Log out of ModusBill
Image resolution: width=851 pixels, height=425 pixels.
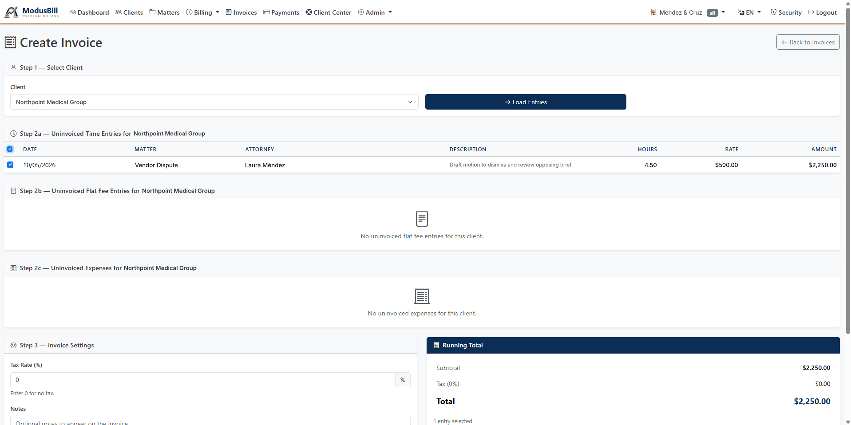[822, 12]
